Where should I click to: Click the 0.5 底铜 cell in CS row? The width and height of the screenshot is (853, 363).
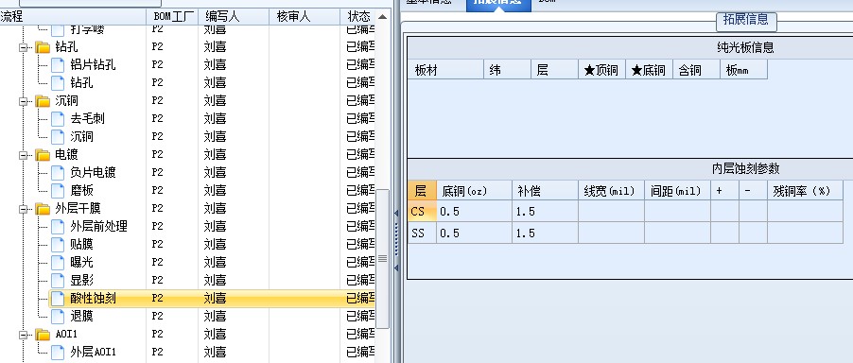pos(475,212)
